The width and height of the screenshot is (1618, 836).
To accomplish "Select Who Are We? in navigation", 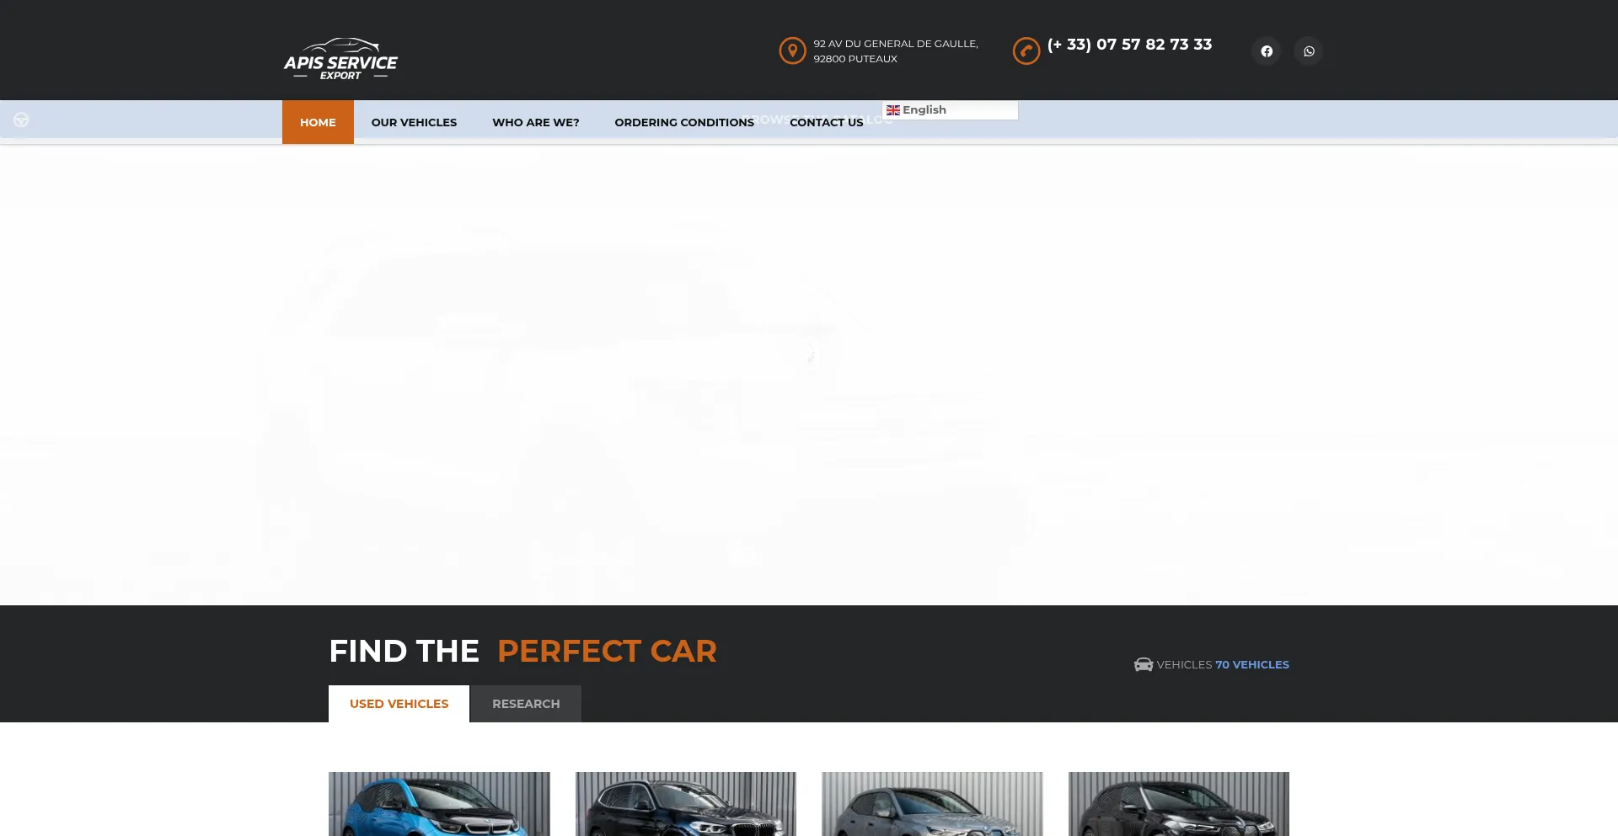I will pos(535,122).
